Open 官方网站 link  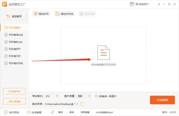pyautogui.click(x=12, y=112)
